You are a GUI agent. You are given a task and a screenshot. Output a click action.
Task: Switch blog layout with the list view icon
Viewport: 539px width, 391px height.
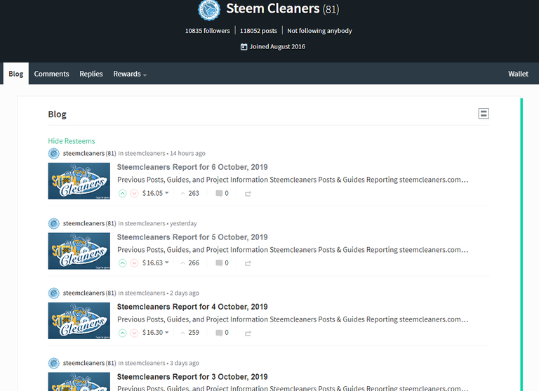(484, 114)
